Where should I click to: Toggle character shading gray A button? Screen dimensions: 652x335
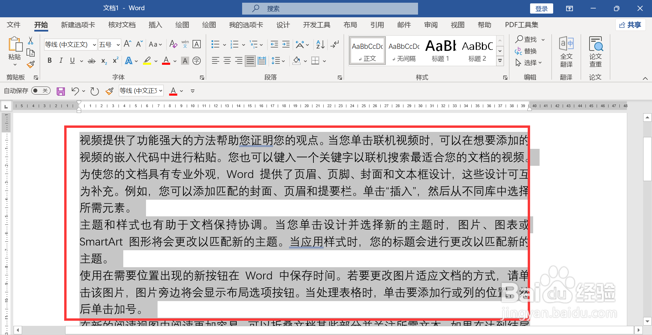click(185, 61)
